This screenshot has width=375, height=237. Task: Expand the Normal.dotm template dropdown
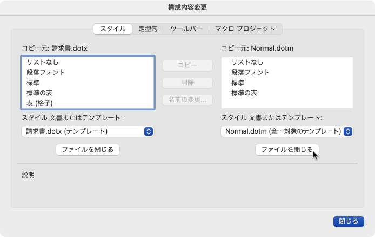click(287, 131)
